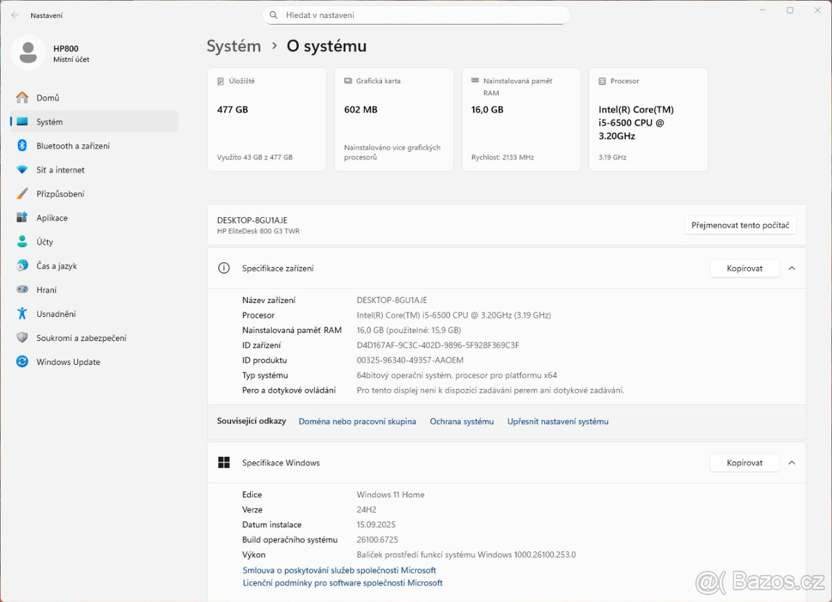
Task: Copy device specifications with Kopírovat button
Action: [x=744, y=268]
